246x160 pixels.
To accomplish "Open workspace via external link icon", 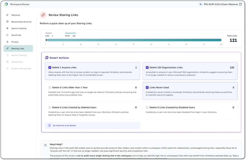I will tap(240, 4).
